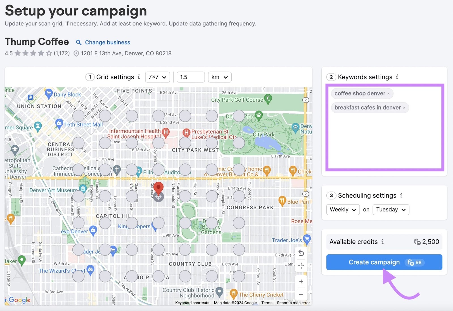Zoom out using the map minus icon
Image resolution: width=453 pixels, height=311 pixels.
coord(301,295)
